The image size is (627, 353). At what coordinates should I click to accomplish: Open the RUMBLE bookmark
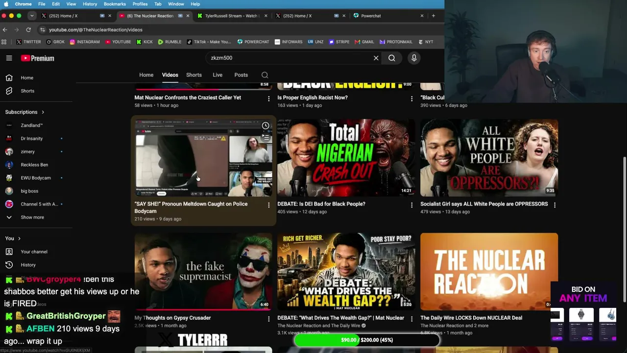169,42
